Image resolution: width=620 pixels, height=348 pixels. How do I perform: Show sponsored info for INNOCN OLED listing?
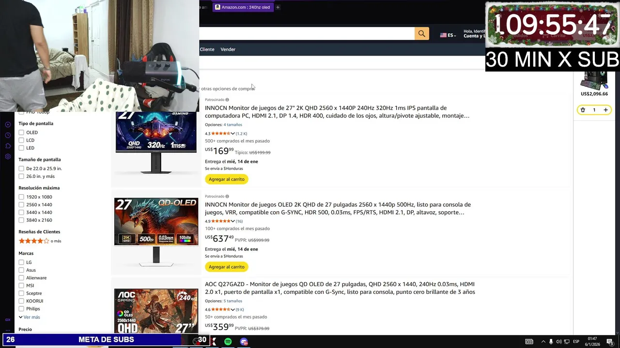click(227, 197)
